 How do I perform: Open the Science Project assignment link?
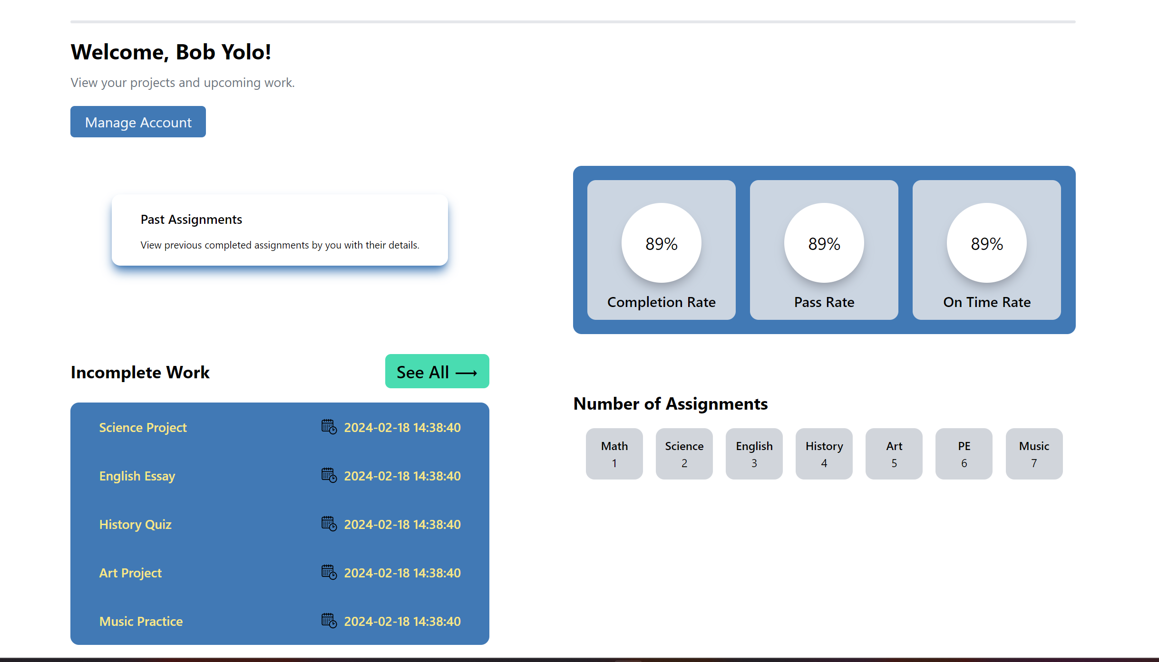click(x=143, y=428)
